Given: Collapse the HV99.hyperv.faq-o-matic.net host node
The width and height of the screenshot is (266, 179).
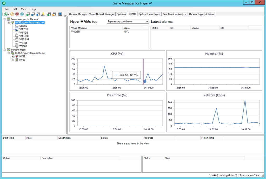Looking at the screenshot, I should (x=9, y=23).
